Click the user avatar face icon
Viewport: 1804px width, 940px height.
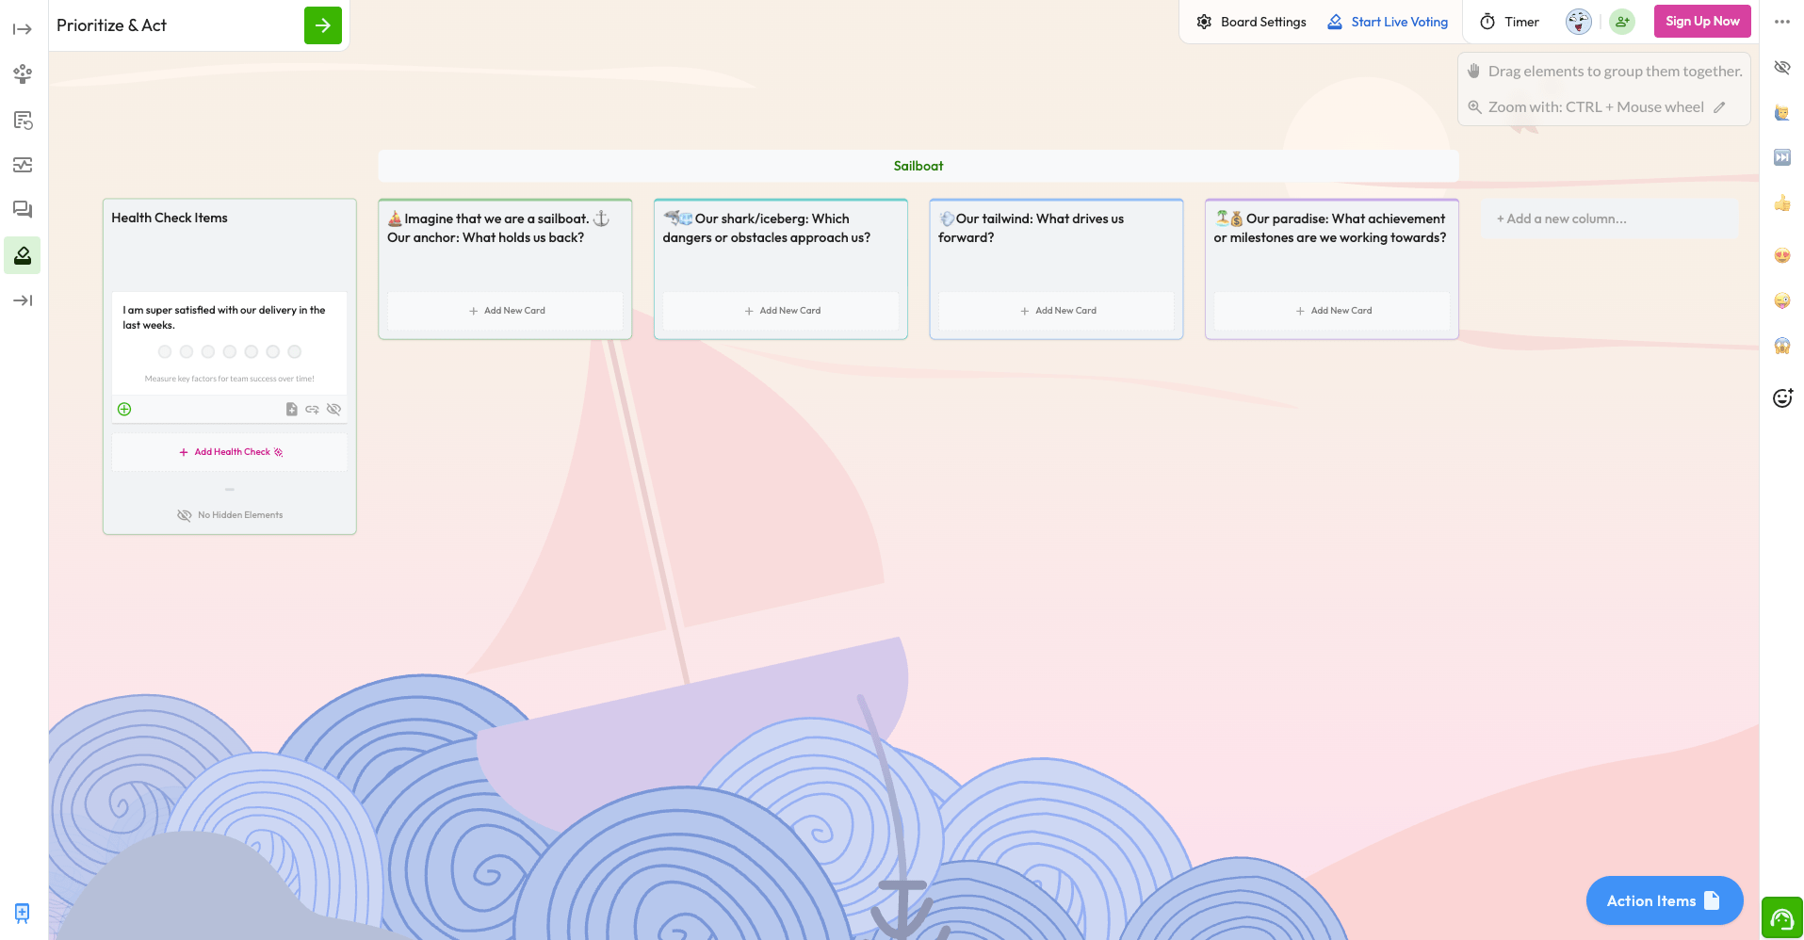point(1579,22)
